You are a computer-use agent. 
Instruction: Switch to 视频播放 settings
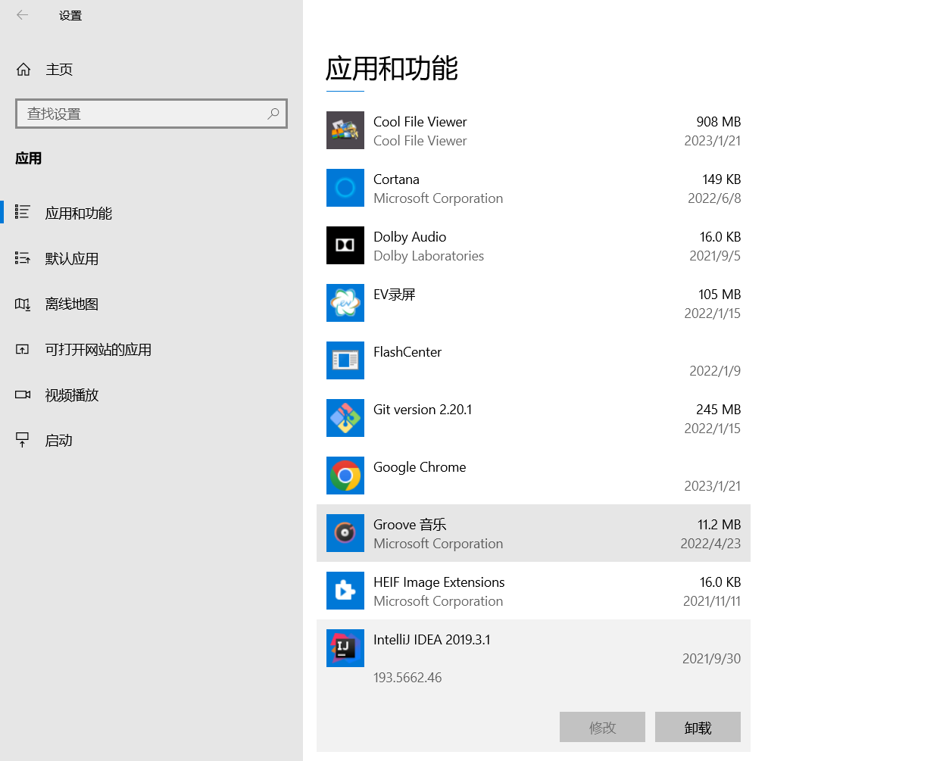pos(151,395)
